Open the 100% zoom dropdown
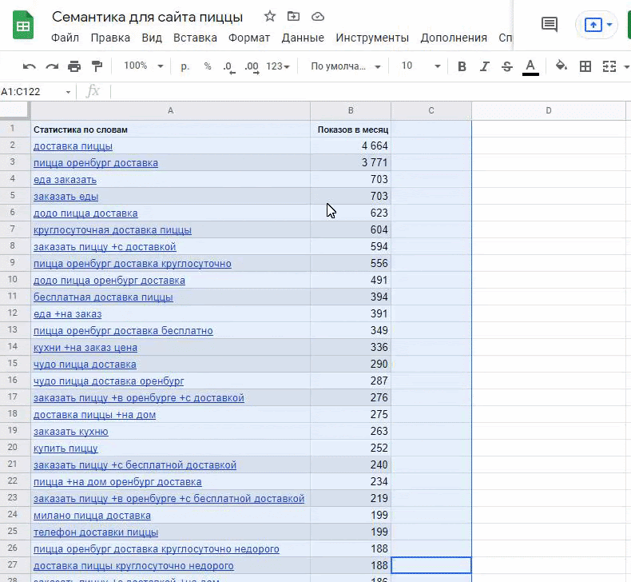 (144, 66)
